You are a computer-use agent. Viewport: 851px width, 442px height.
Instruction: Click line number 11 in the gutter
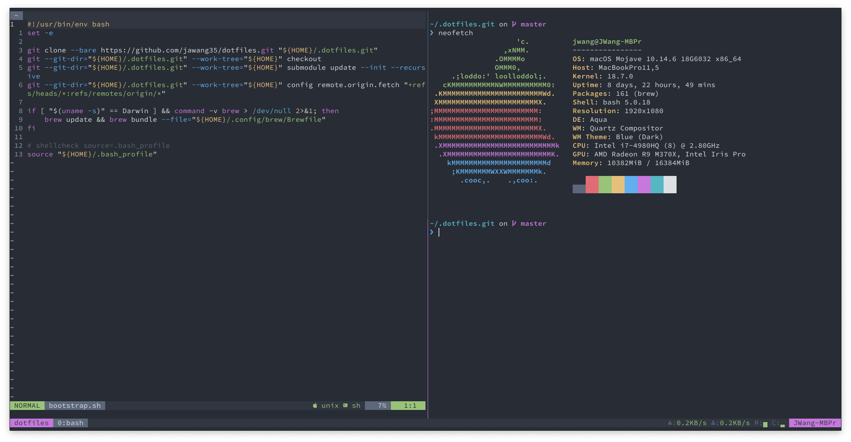tap(19, 137)
